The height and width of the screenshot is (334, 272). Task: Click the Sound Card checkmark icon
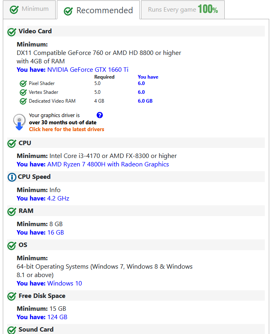(12, 330)
